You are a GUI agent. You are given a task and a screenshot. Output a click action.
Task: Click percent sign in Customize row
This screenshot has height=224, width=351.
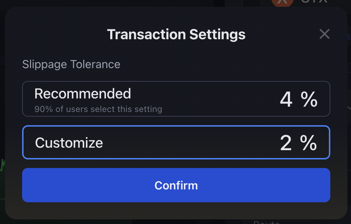pos(309,143)
